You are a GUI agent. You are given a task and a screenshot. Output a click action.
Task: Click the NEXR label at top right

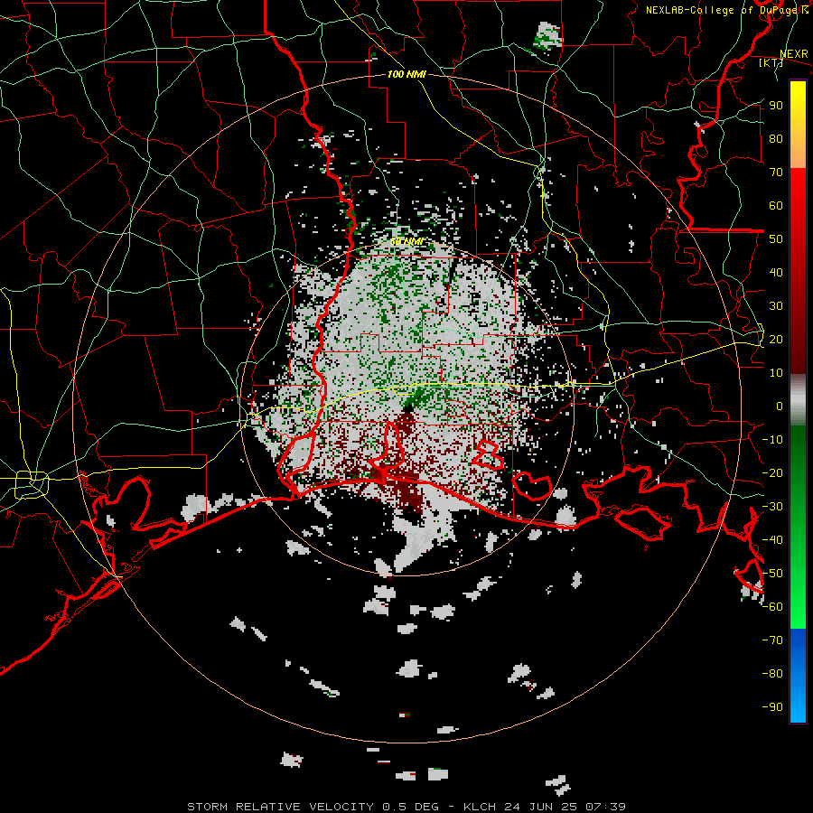point(794,54)
